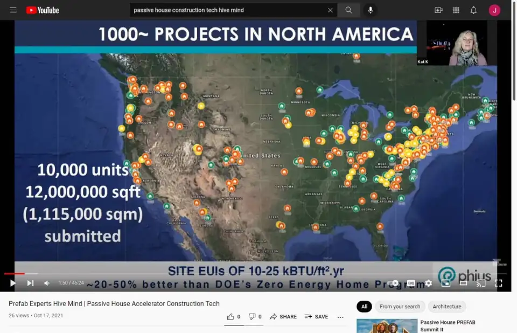Open the notifications bell
The image size is (517, 333).
pos(473,10)
